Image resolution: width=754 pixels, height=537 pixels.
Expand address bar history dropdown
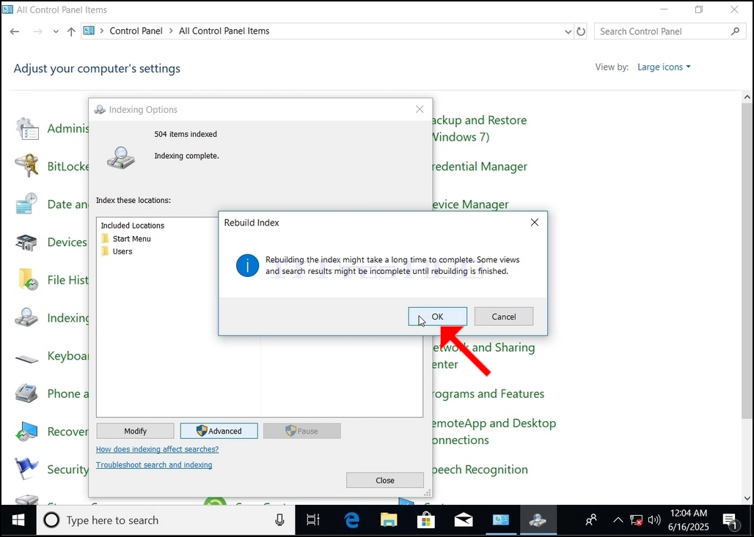[x=568, y=32]
